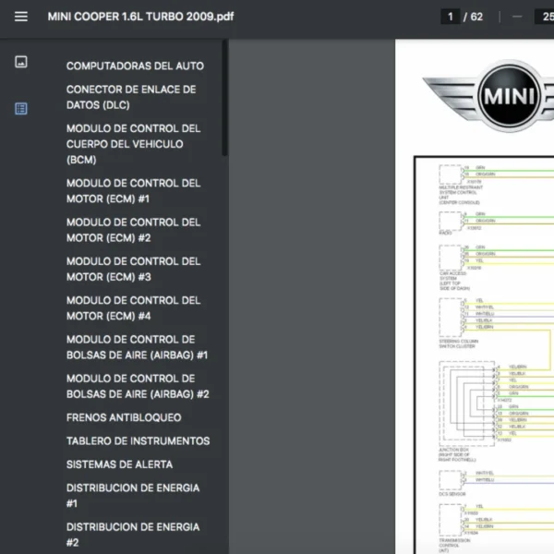Switch to the page thumbnails view icon
Image resolution: width=554 pixels, height=554 pixels.
coord(21,62)
